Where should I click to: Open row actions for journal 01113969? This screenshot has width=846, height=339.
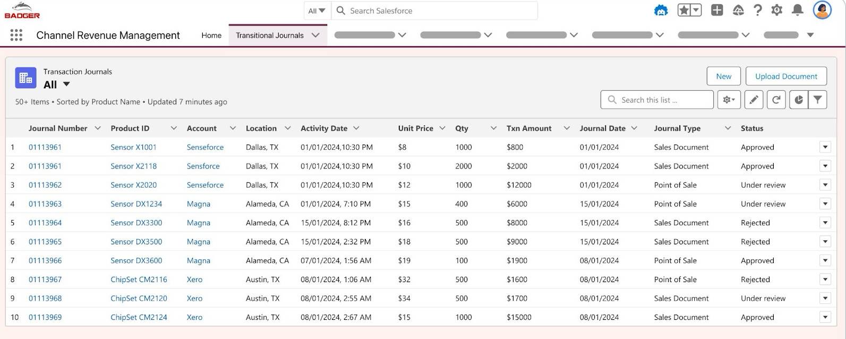[x=825, y=317]
